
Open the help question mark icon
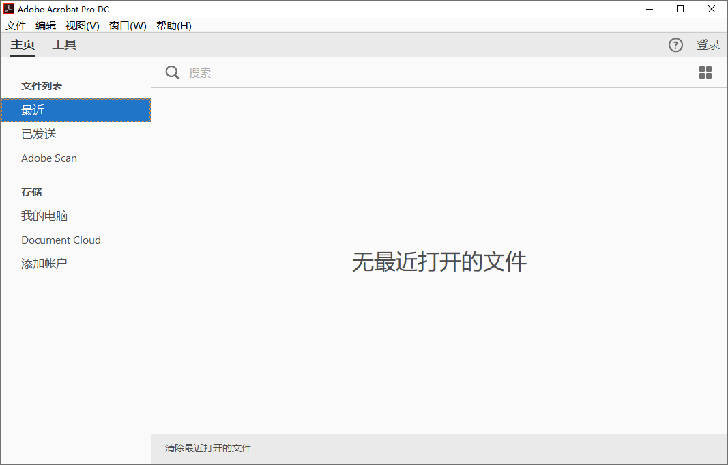[675, 45]
